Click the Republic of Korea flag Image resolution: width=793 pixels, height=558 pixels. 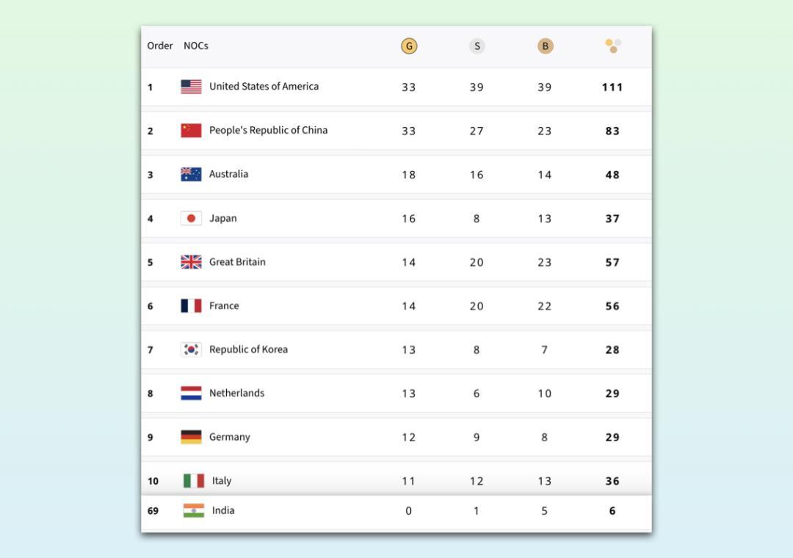[191, 349]
